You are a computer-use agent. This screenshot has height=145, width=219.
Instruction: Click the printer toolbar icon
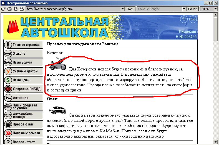click(x=22, y=9)
